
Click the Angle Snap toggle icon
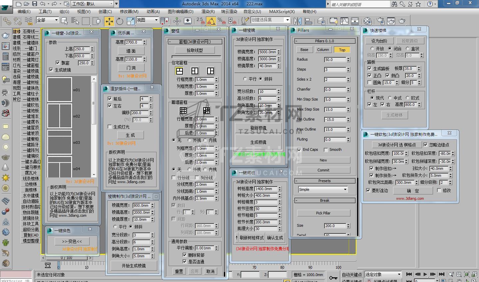(x=211, y=21)
